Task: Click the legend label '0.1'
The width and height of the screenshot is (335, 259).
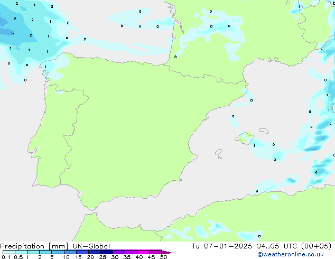Action: tap(6, 257)
